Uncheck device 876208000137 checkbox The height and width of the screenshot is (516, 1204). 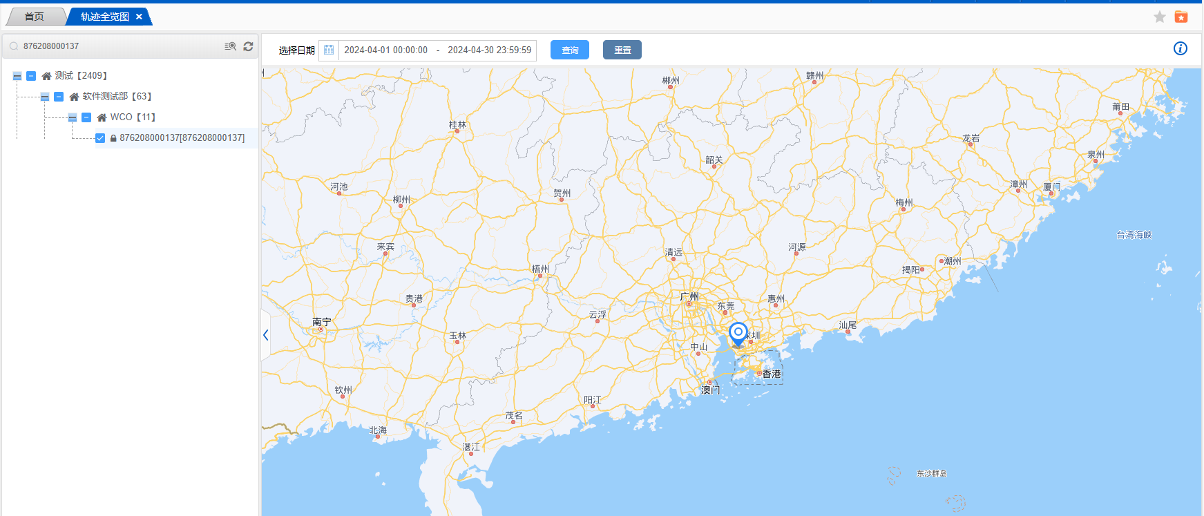(100, 138)
